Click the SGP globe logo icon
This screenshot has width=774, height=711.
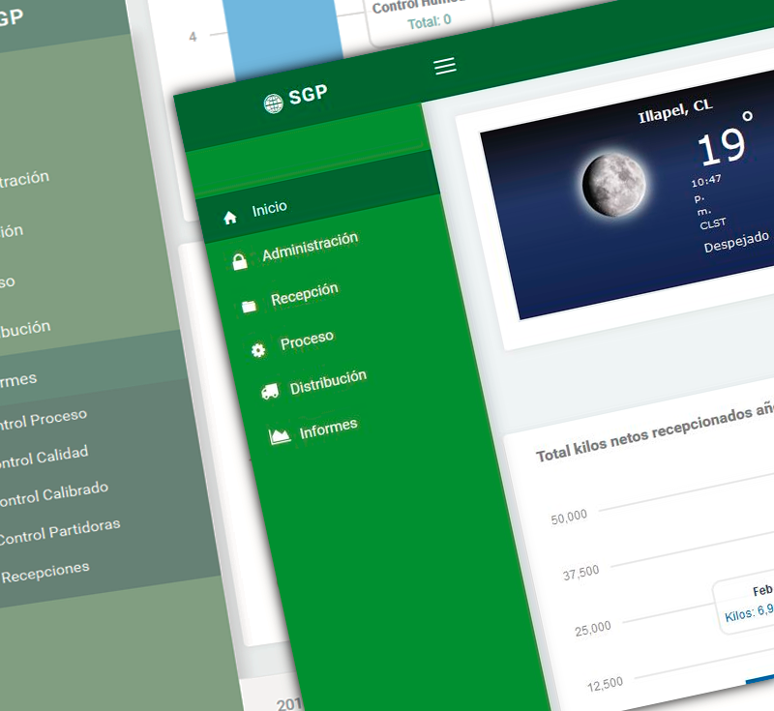pos(273,104)
